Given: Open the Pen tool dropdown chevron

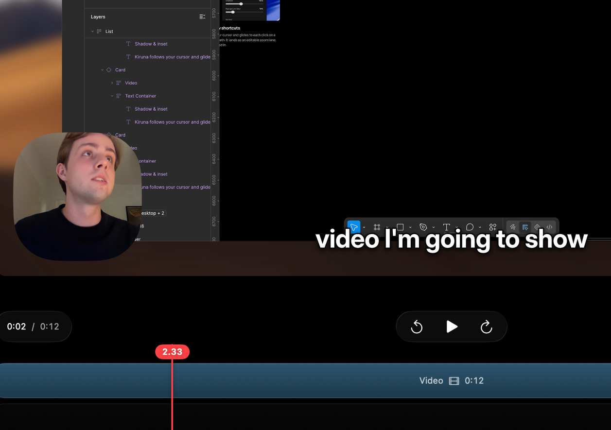Looking at the screenshot, I should click(x=434, y=227).
